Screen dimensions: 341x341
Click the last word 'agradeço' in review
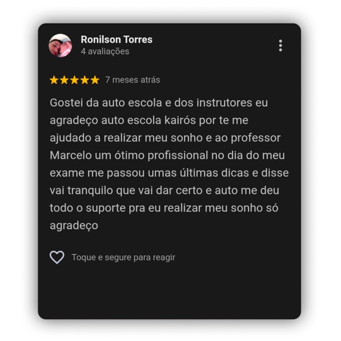coord(74,226)
